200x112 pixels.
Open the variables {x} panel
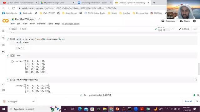[x=3, y=45]
